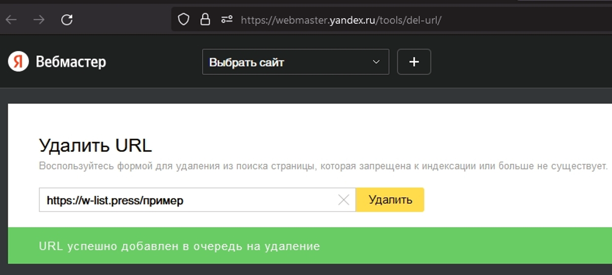The width and height of the screenshot is (612, 275).
Task: Click the browser forward arrow
Action: tap(39, 20)
